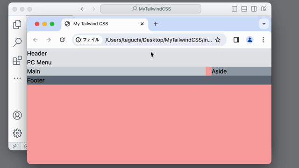
Task: Toggle primary side bar in VS Code
Action: 235,9
